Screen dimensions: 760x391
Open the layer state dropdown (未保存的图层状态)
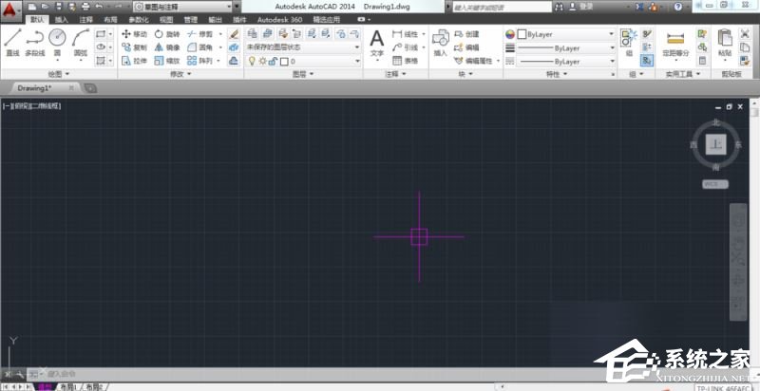coord(303,47)
